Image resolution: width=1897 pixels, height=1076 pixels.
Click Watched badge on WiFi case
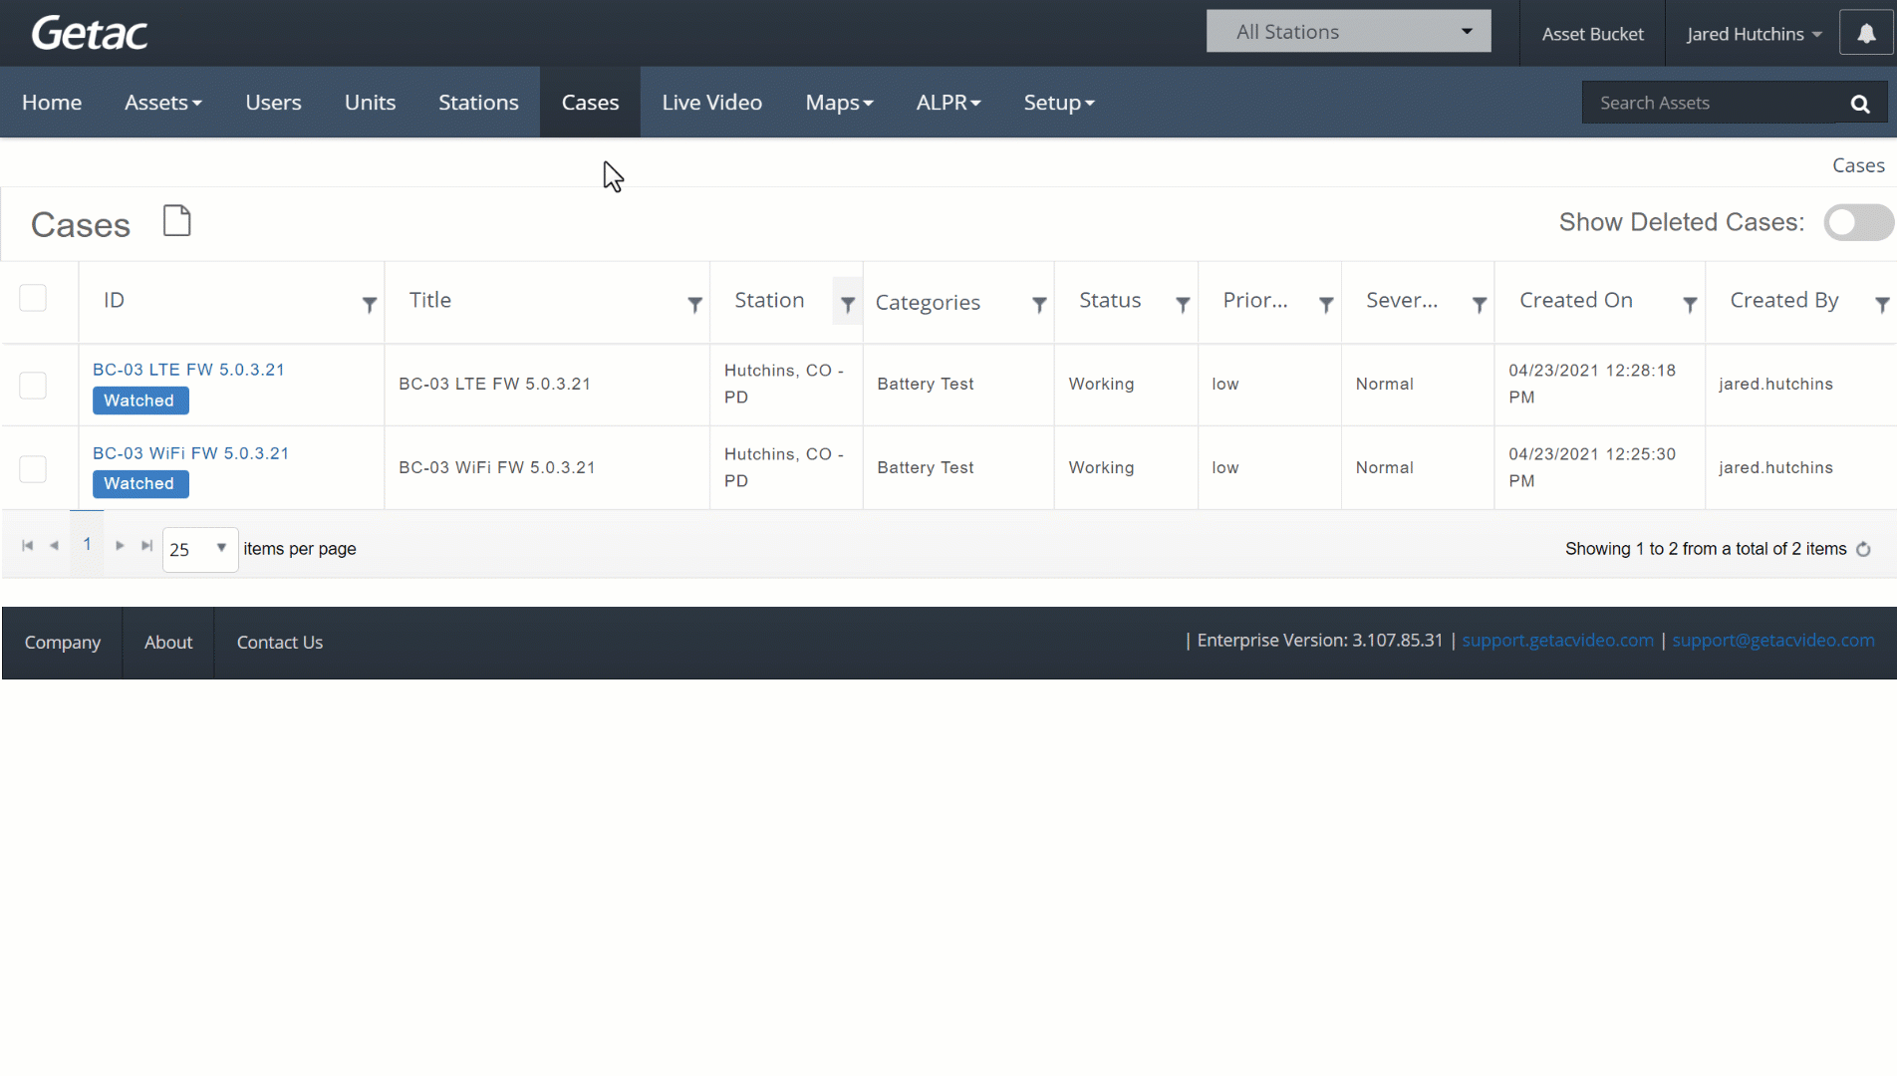[x=139, y=484]
